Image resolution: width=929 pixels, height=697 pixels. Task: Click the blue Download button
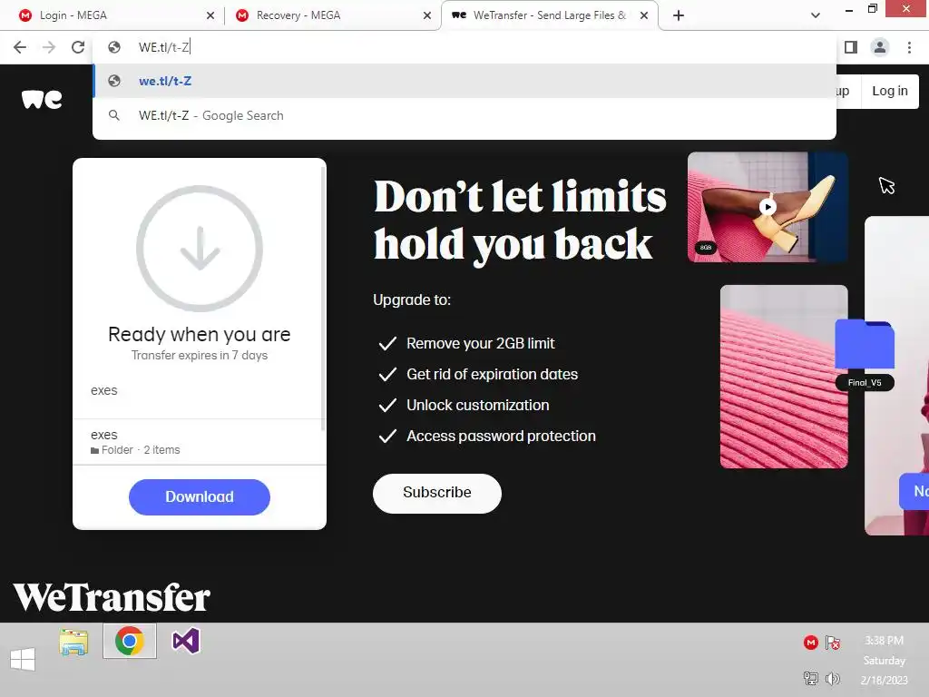[x=199, y=496]
